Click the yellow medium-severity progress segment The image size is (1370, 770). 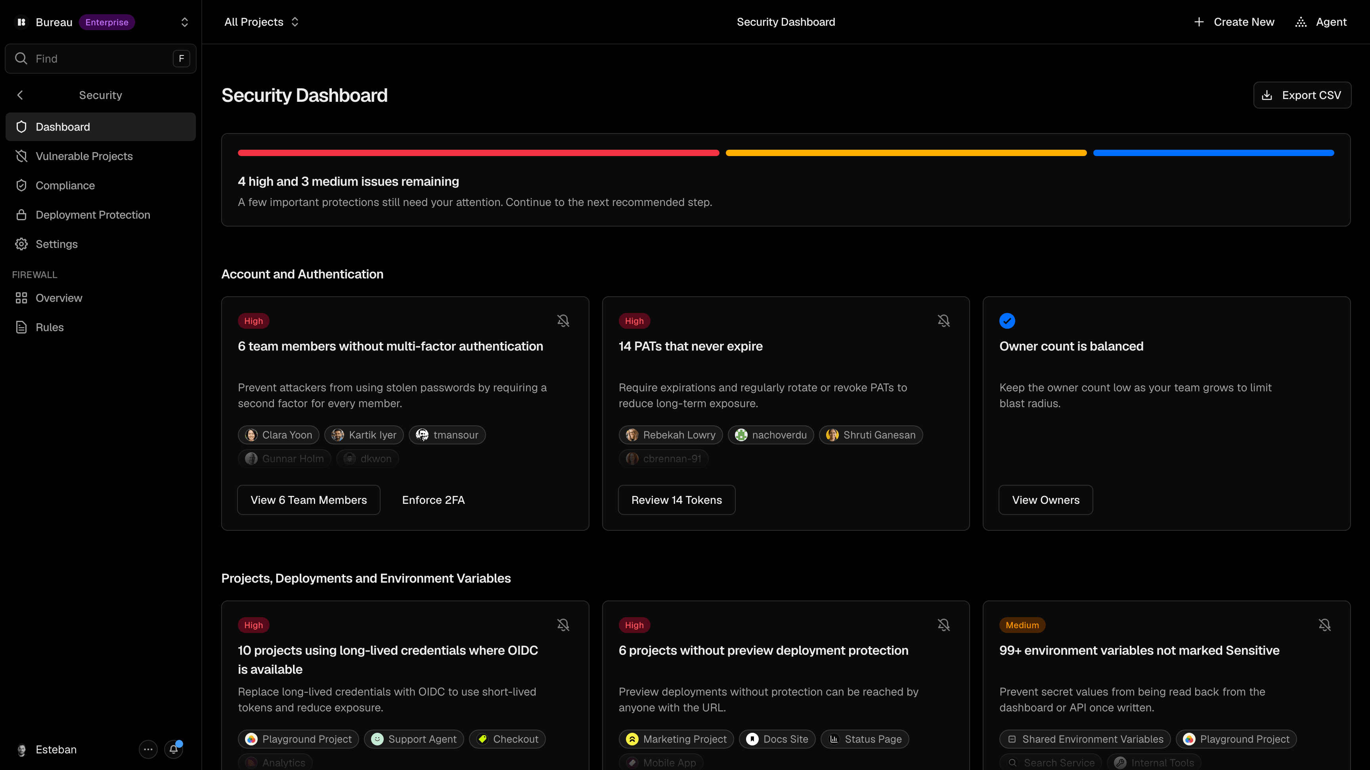coord(906,153)
